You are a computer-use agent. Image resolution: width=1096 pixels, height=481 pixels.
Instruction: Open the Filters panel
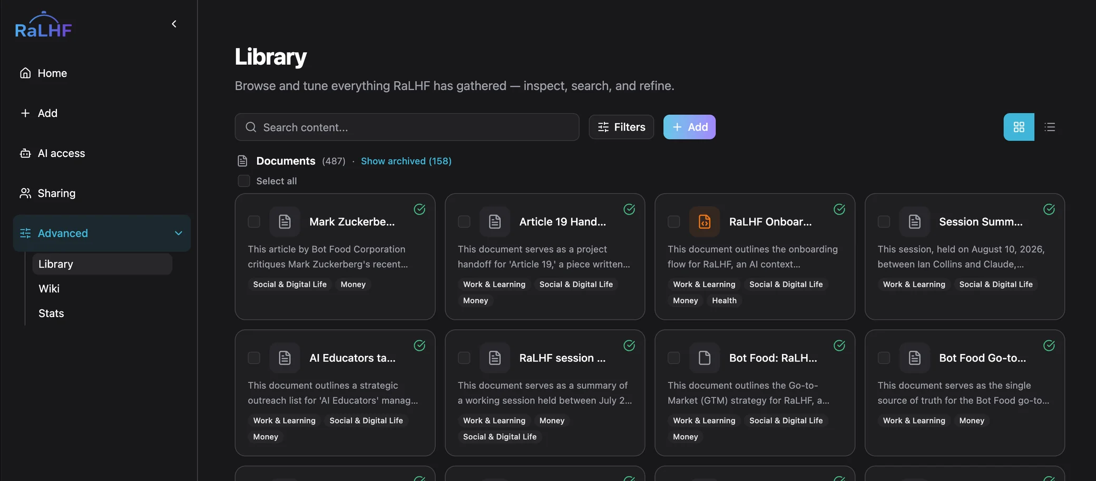click(621, 127)
